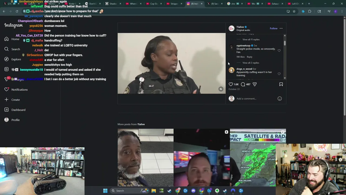This screenshot has width=346, height=195.
Task: Share the post with the paper-plane icon
Action: [255, 84]
